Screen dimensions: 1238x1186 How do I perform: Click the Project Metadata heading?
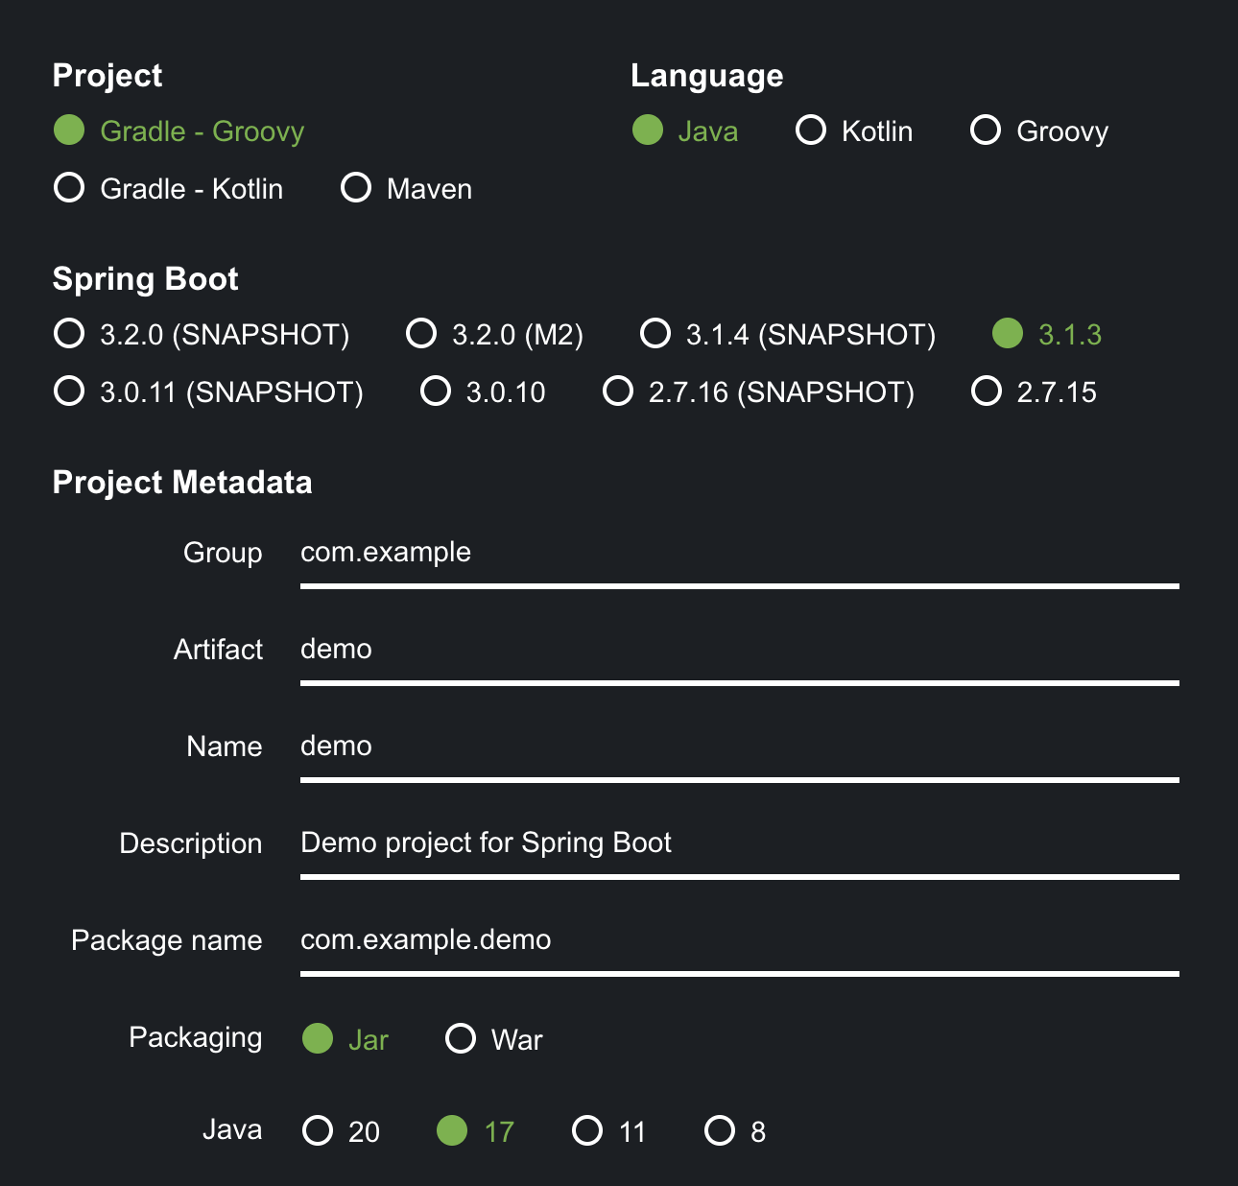(x=182, y=482)
